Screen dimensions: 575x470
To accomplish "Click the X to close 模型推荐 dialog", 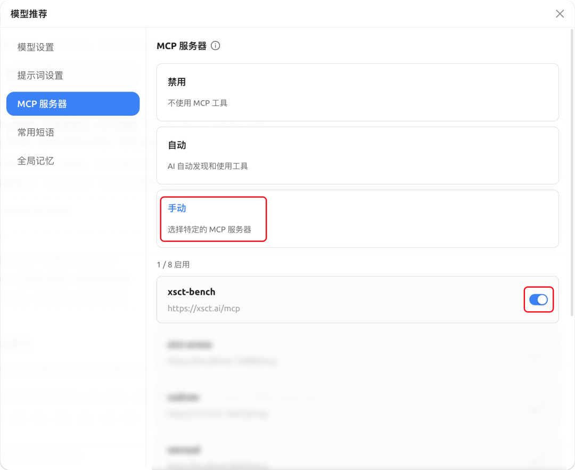I will click(x=560, y=14).
